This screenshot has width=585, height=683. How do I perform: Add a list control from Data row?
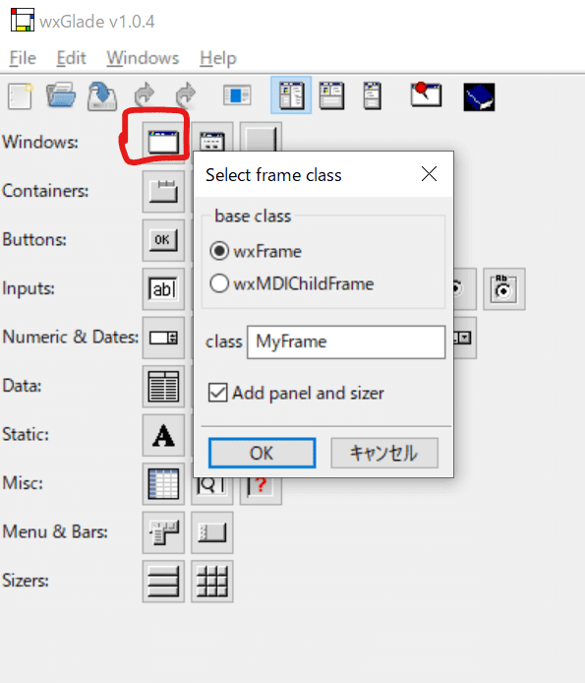point(163,387)
